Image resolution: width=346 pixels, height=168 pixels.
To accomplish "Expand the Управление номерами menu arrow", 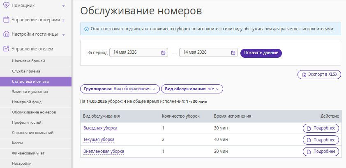I will click(x=64, y=20).
